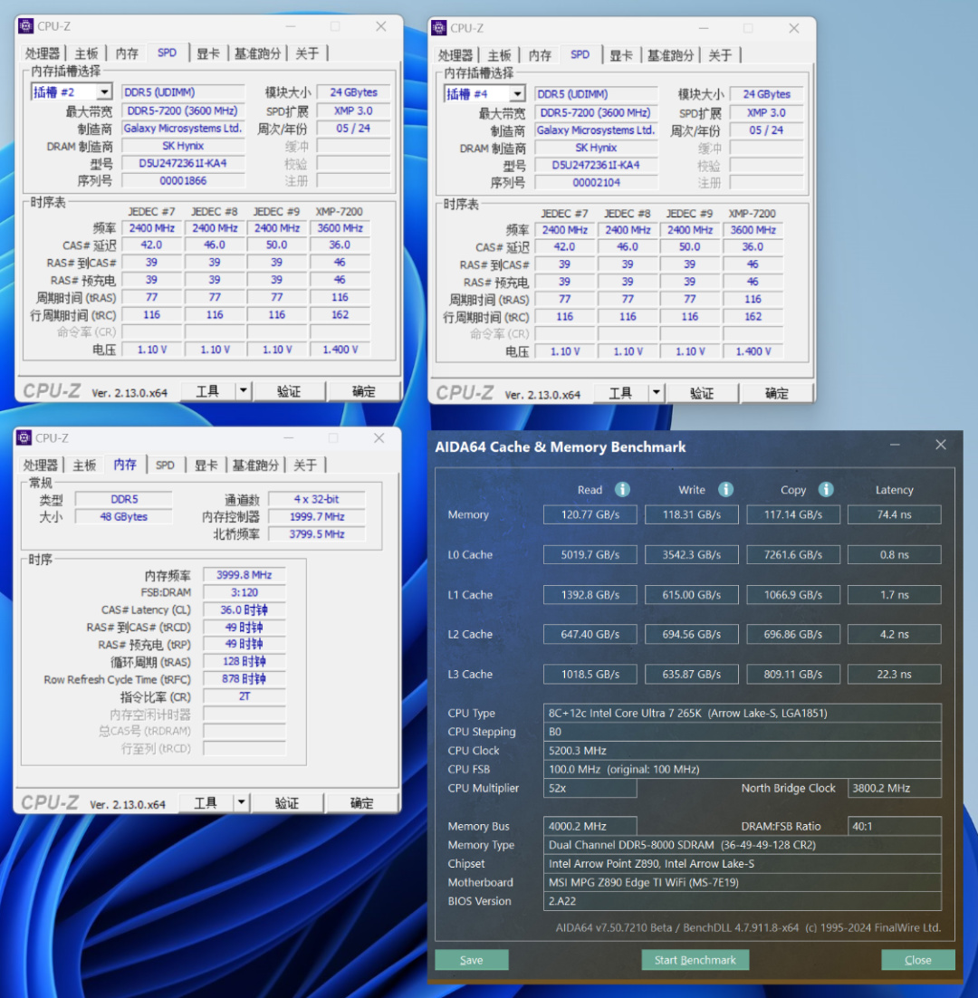Viewport: 978px width, 998px height.
Task: Minimize slot #2 CPU-Z window
Action: click(290, 26)
